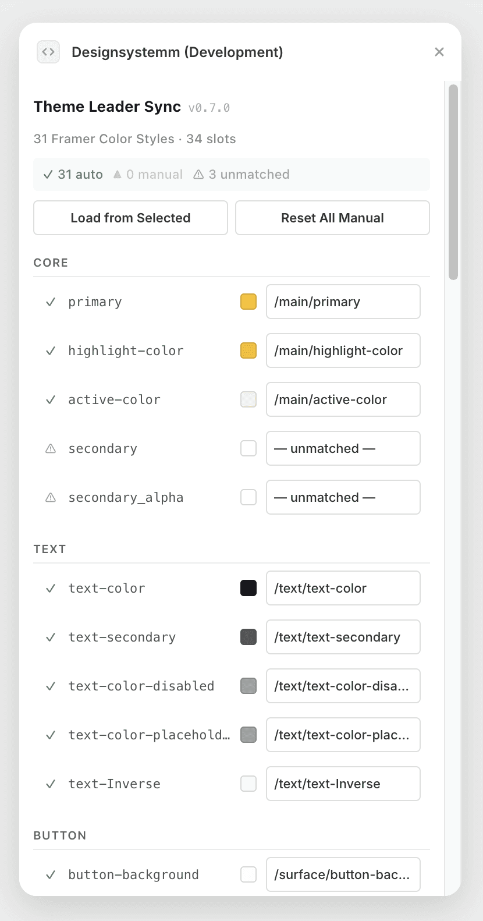The width and height of the screenshot is (483, 921).
Task: Close the Designsystemm plugin panel
Action: pyautogui.click(x=439, y=52)
